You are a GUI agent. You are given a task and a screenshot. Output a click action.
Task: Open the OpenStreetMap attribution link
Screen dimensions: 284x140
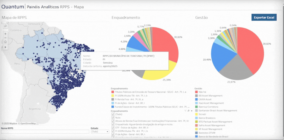[28, 124]
